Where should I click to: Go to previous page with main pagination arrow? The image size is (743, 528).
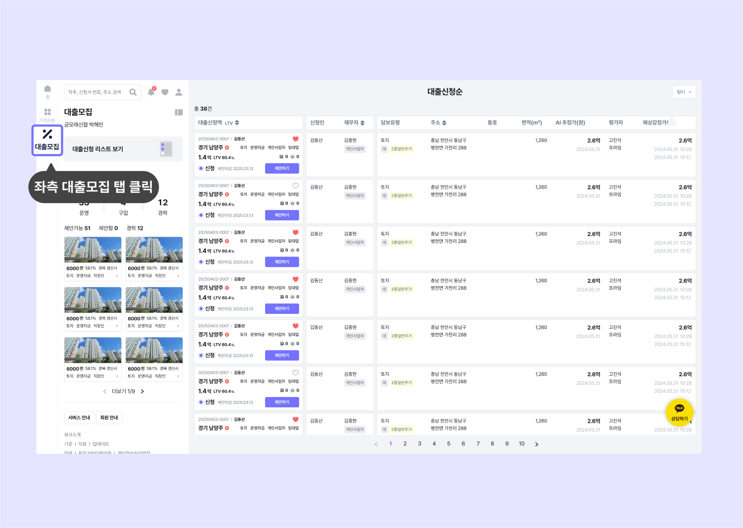click(x=376, y=444)
